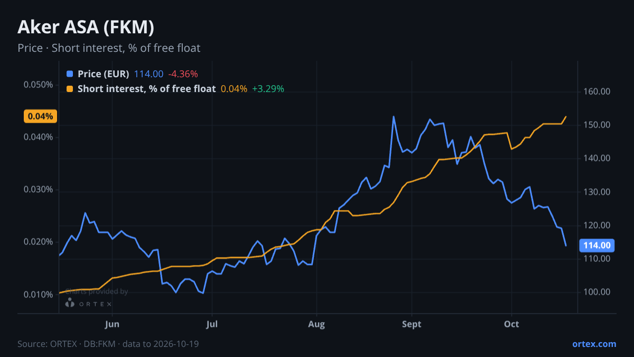
Task: Open the ortex.com link
Action: tap(594, 344)
